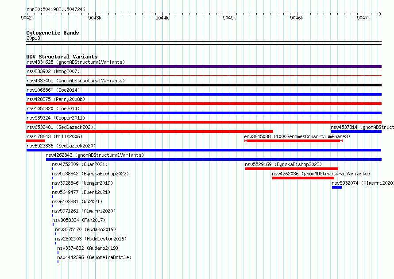Click the Cytogenetic Bands track heading

tap(53, 33)
